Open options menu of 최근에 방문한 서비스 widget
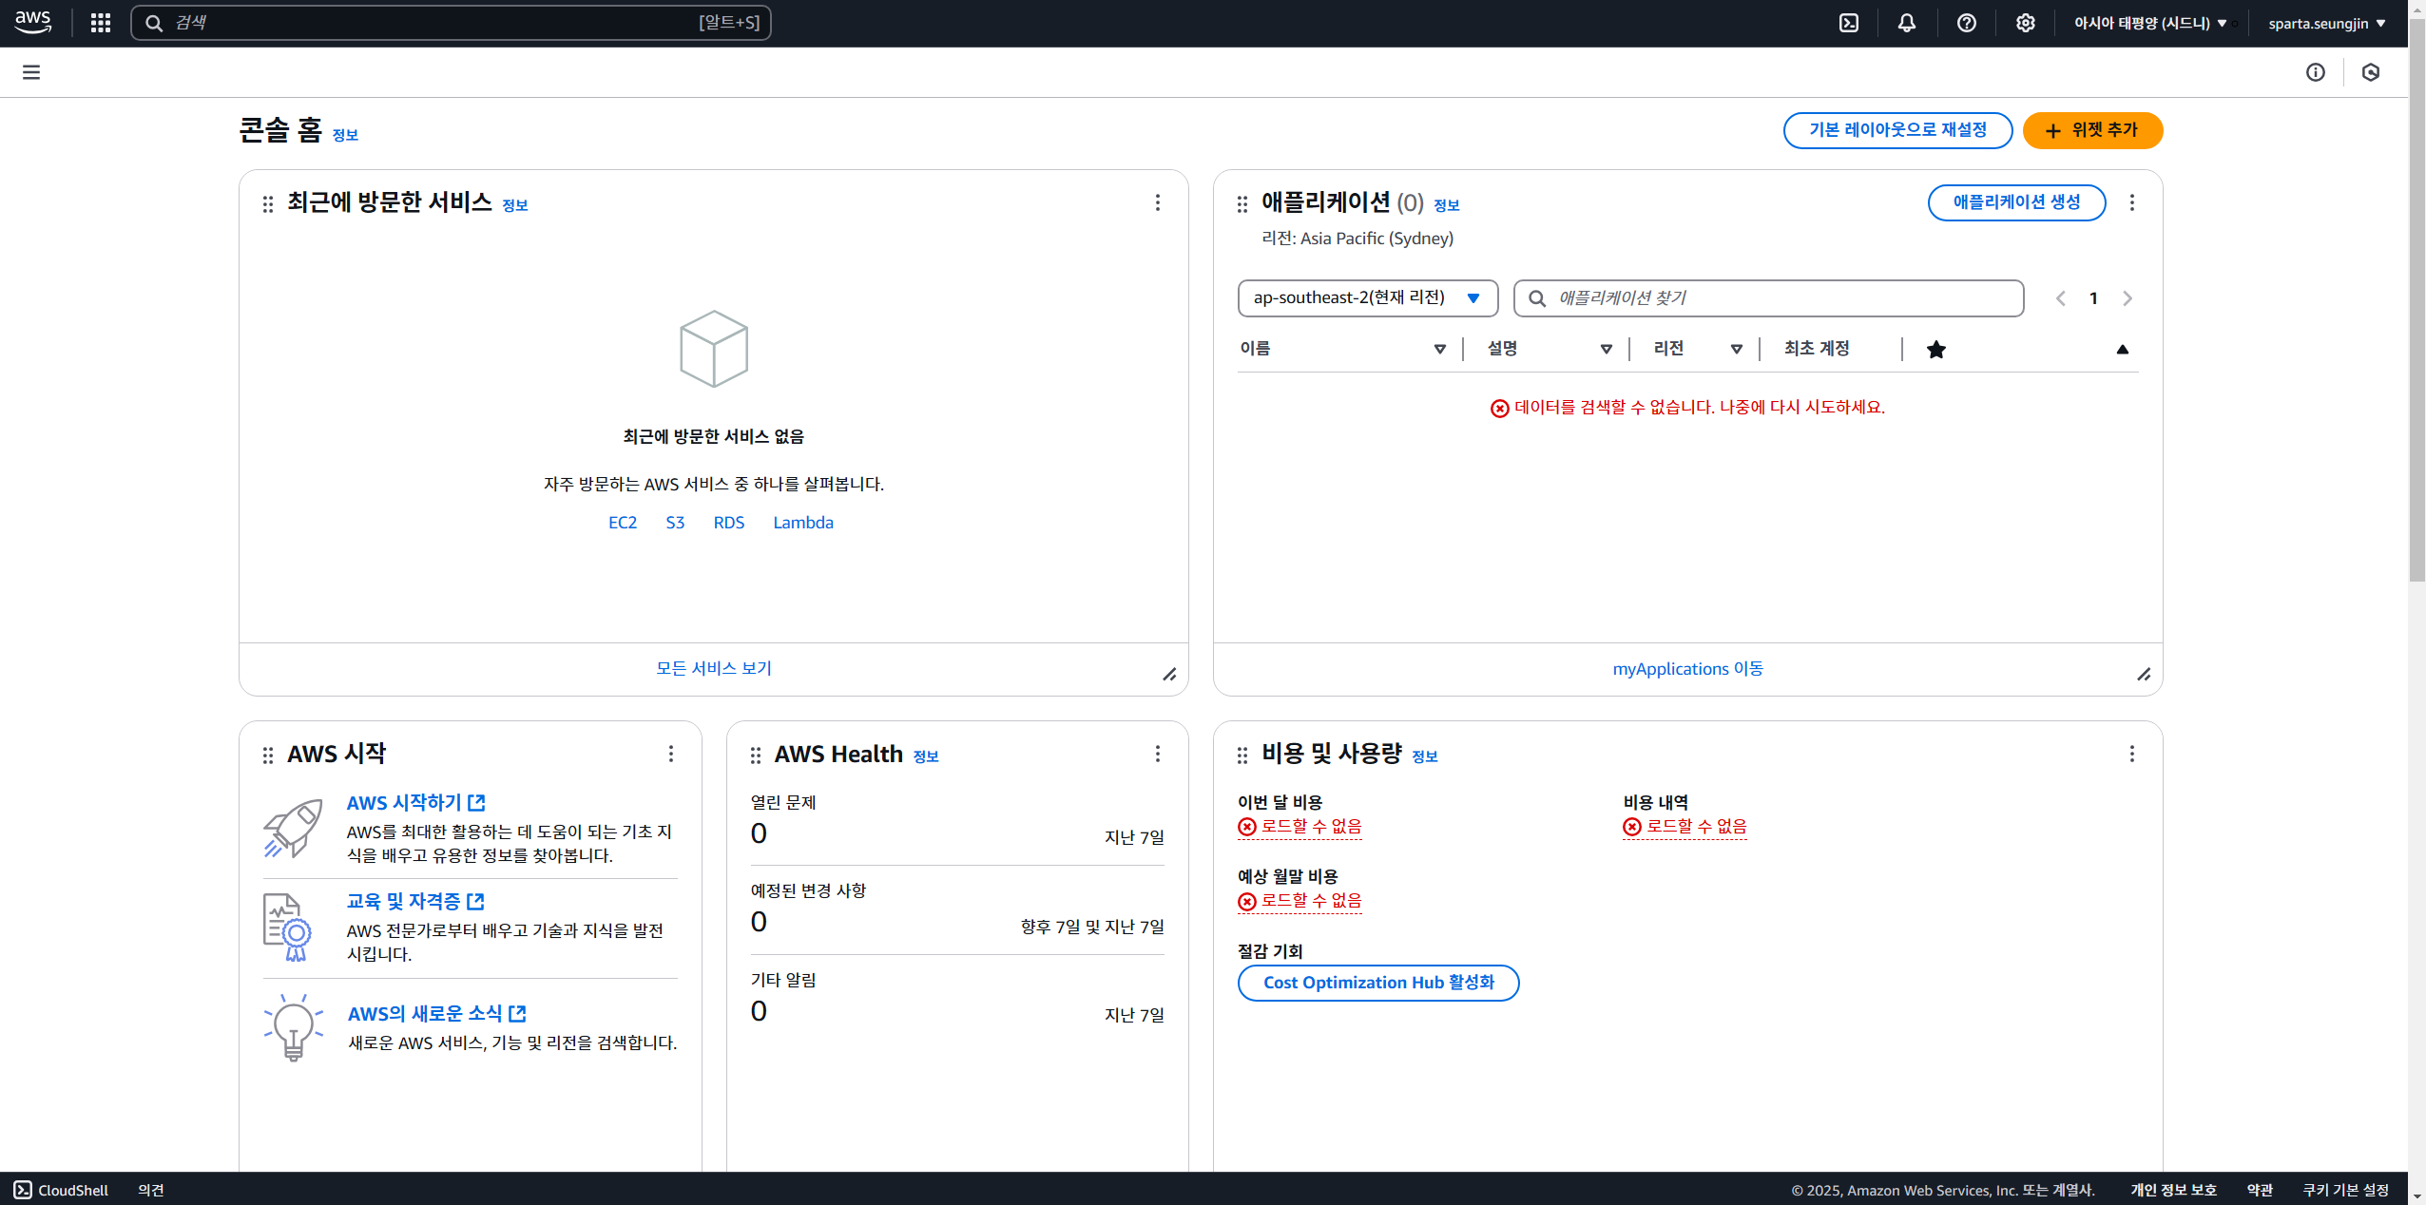Screen dimensions: 2426x1205 tap(1157, 202)
